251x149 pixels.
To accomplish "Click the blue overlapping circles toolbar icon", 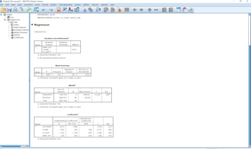I will pos(84,10).
